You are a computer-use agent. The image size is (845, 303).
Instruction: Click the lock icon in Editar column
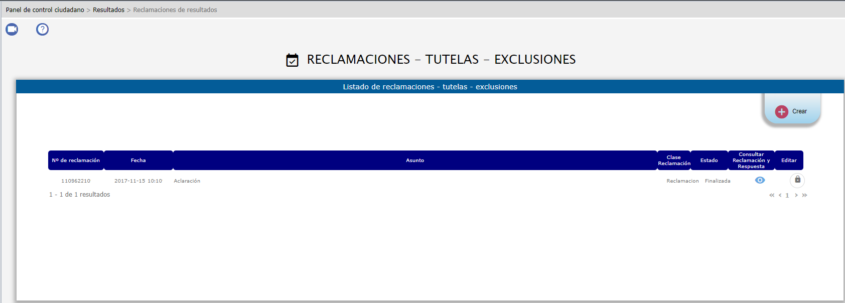coord(797,180)
